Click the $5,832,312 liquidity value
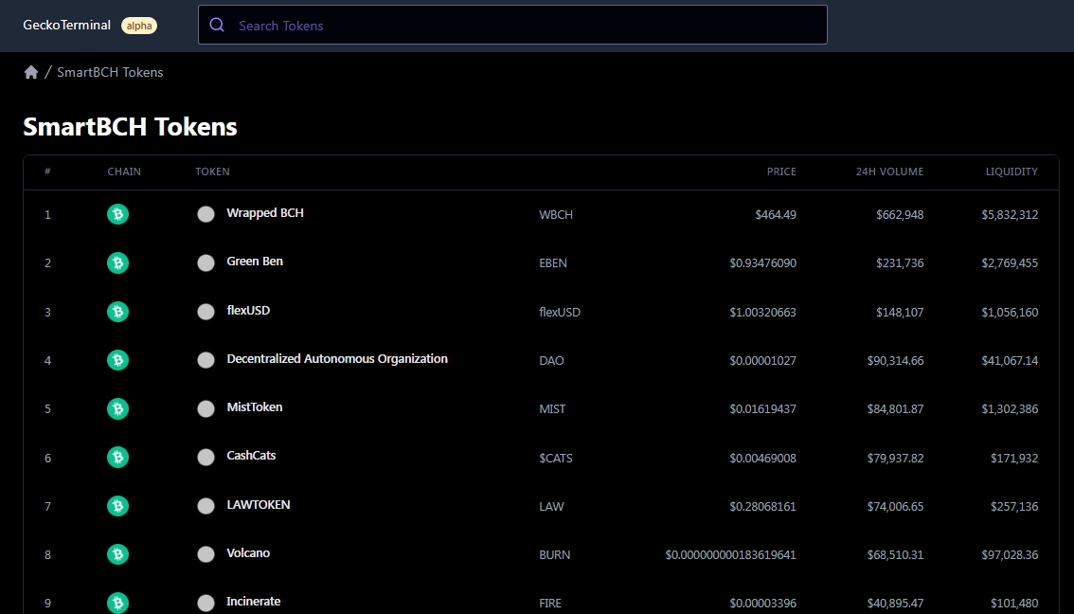This screenshot has height=614, width=1074. pos(1010,214)
